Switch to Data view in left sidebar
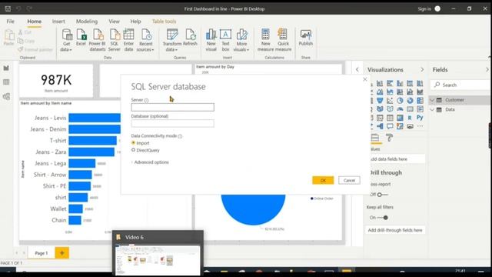The height and width of the screenshot is (277, 492). pyautogui.click(x=6, y=82)
